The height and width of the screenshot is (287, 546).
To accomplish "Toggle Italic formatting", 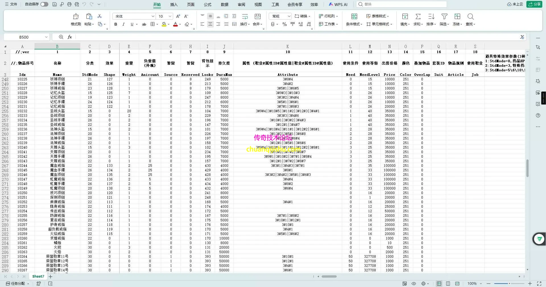I will (123, 24).
